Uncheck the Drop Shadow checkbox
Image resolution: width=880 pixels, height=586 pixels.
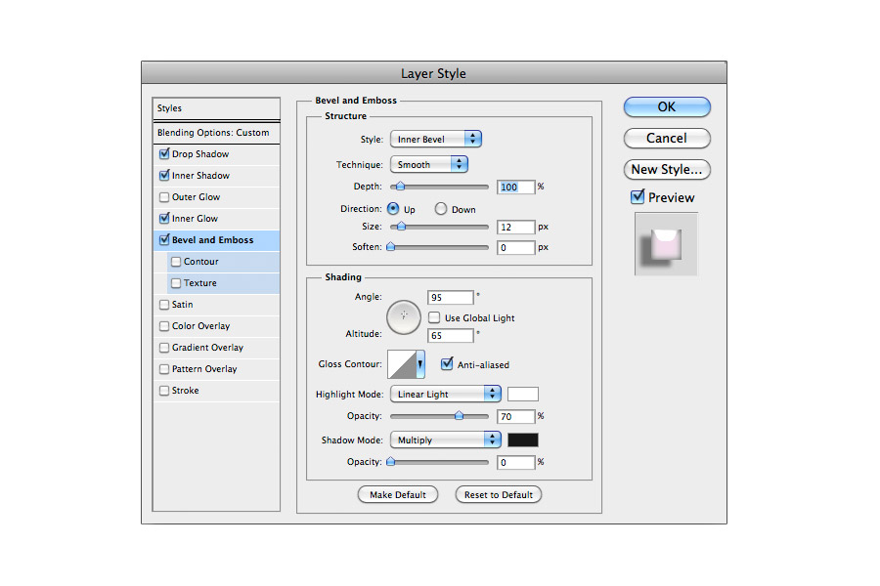164,153
